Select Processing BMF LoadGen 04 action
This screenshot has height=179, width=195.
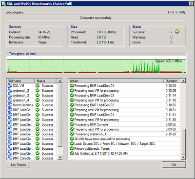coord(125,85)
